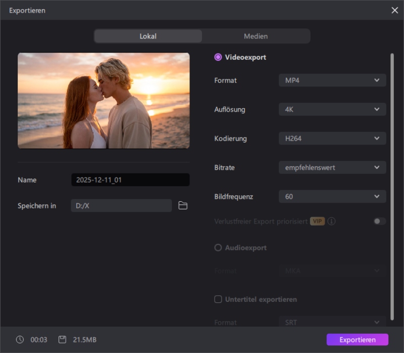
Task: Click the Name input field
Action: [130, 180]
